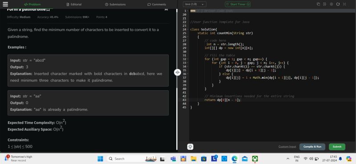Viewport: 356px width, 164px height.
Task: Collapse the class Solution fold at line 24
Action: click(187, 29)
